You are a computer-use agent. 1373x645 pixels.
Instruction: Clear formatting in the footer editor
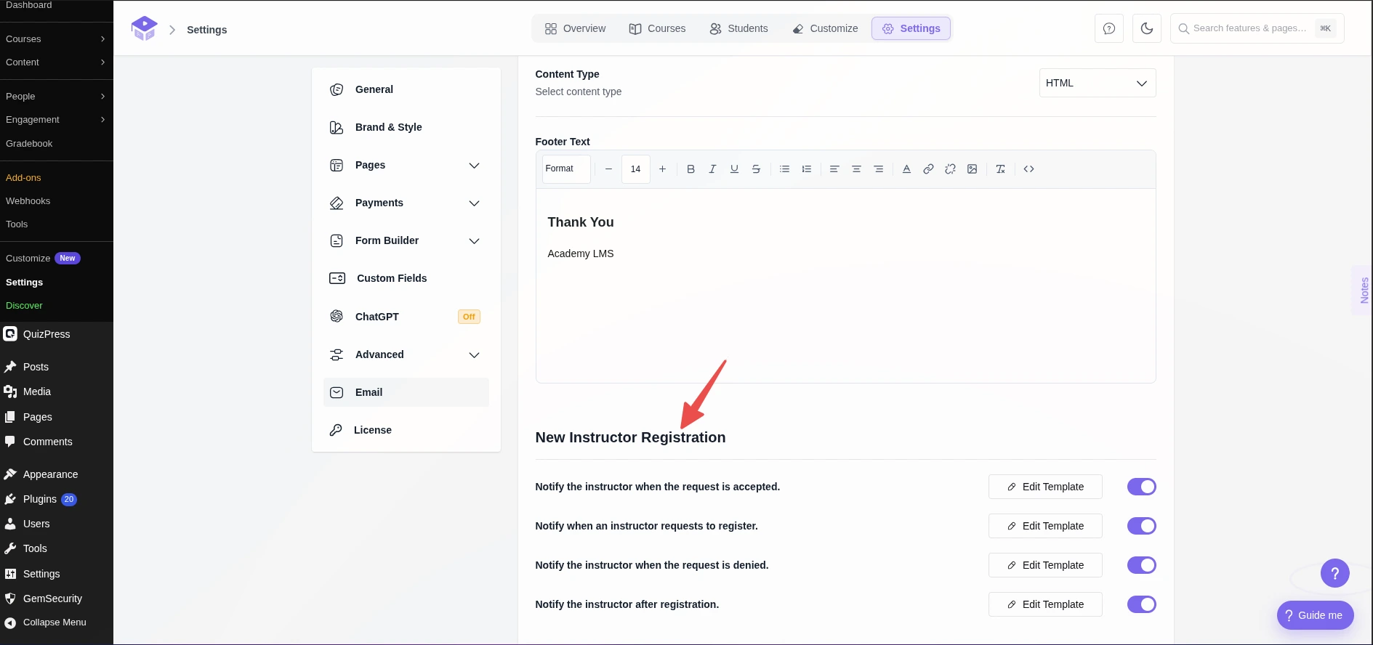coord(1000,169)
